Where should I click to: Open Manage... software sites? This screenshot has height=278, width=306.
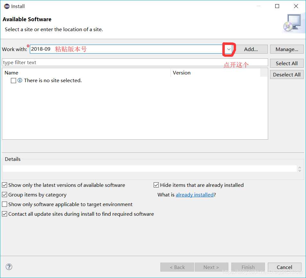click(287, 49)
